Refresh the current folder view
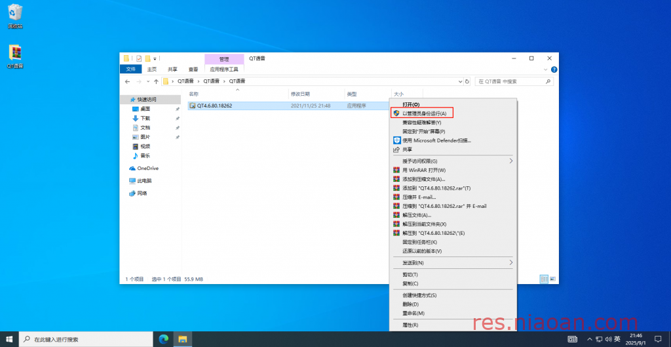 tap(467, 81)
